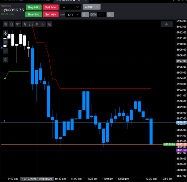Click the 6891.50 purple price tag

tap(181, 150)
